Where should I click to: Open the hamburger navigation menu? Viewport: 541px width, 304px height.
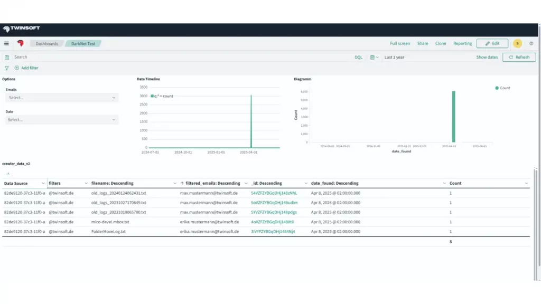(6, 44)
